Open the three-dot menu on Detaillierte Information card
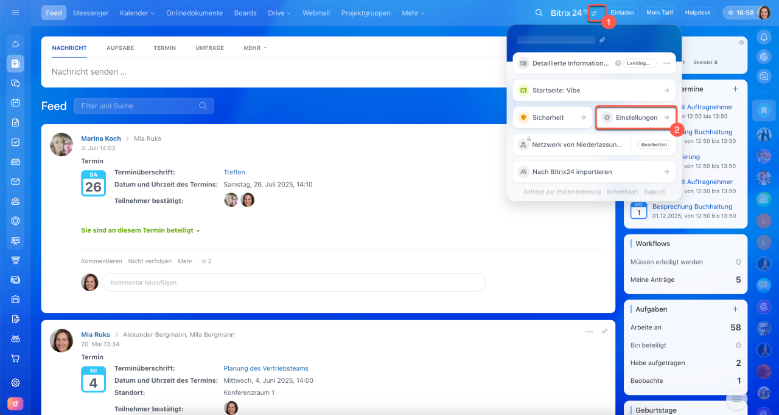Viewport: 779px width, 415px height. tap(666, 63)
